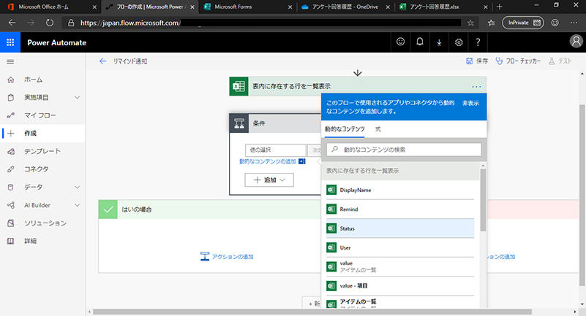Open the ellipsis menu on the Excel action

476,86
